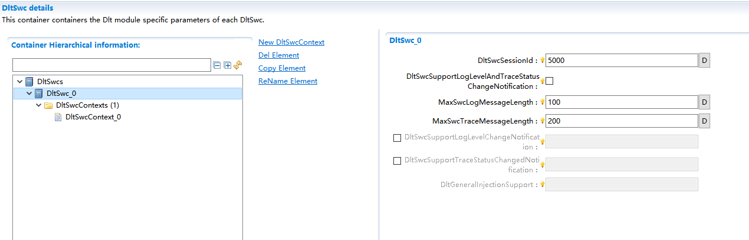The width and height of the screenshot is (749, 240).
Task: Click the DltSwcContext_0 document icon
Action: [x=58, y=117]
